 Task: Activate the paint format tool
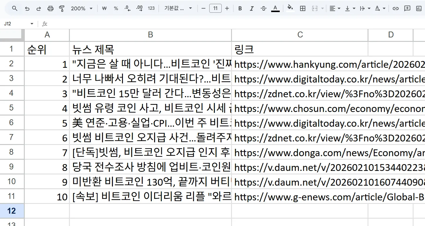pos(62,9)
